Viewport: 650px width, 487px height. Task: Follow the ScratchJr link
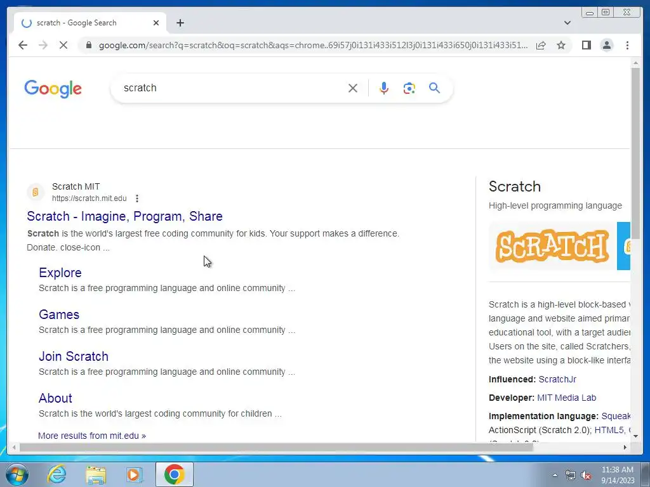coord(557,379)
